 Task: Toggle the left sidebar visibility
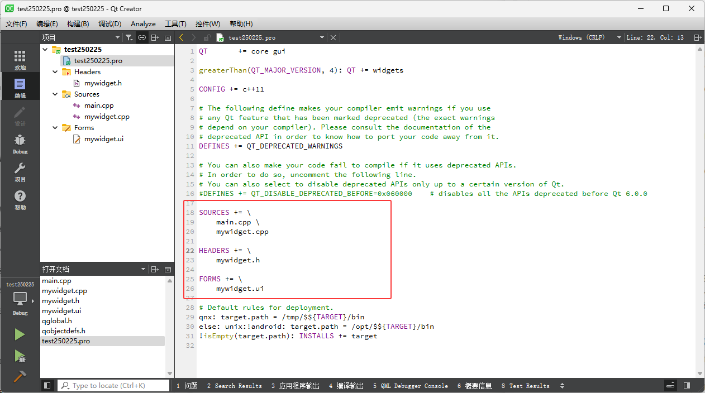(x=47, y=386)
